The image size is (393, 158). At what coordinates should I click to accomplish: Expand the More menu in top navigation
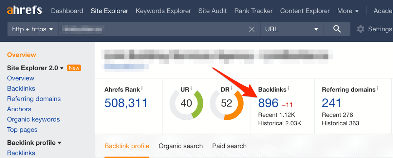coord(348,11)
